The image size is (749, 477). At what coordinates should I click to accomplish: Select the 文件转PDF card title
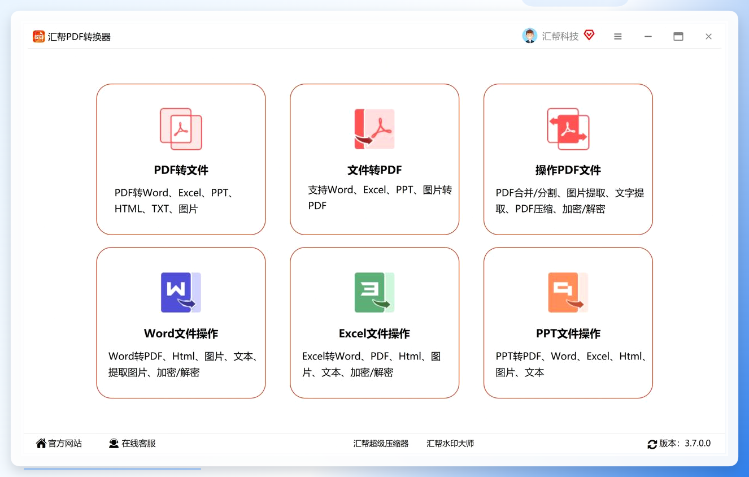[374, 170]
